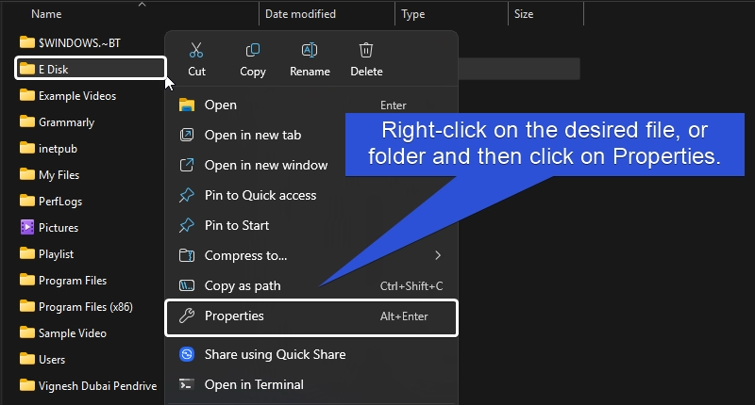Click the Pin to Quick access pin icon
755x405 pixels.
click(187, 195)
